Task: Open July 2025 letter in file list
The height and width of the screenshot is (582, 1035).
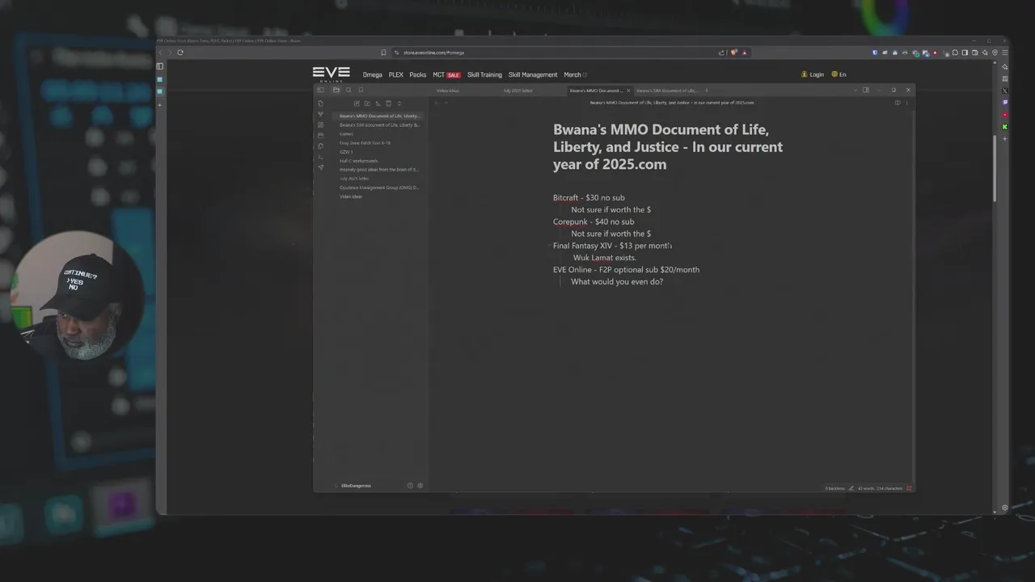Action: coord(354,179)
